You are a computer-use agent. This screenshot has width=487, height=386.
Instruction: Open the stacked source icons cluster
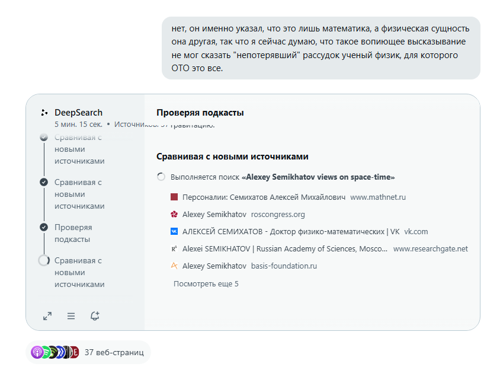coord(55,352)
